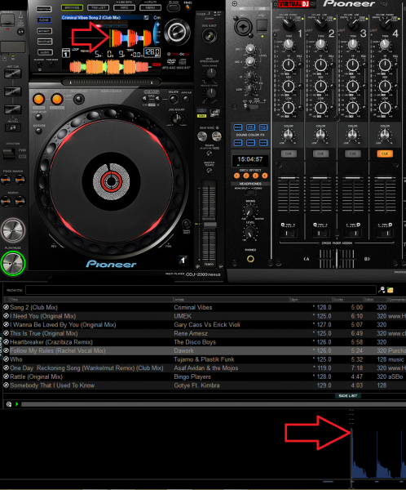Click the clock display 15:04:57
The image size is (406, 490).
pyautogui.click(x=250, y=159)
